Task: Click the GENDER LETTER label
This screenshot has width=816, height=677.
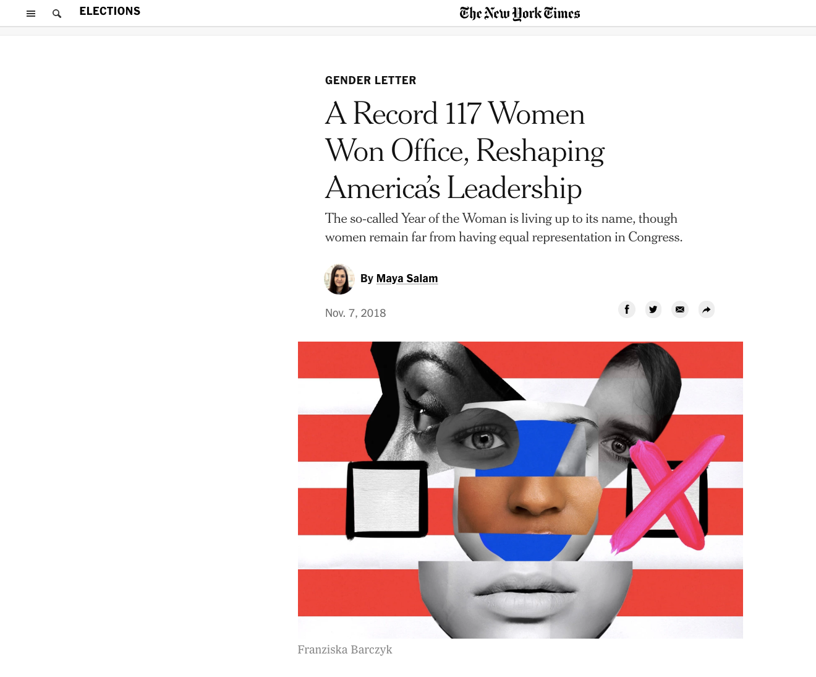Action: [371, 80]
